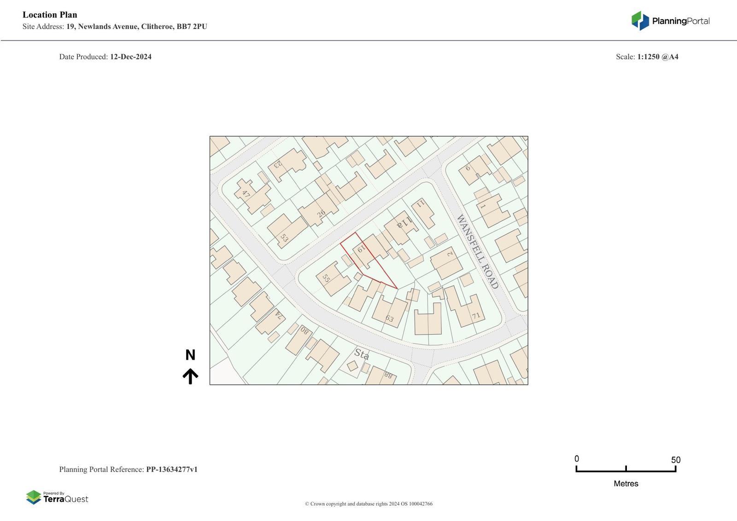Click the WANSFELL ROAD street label
The image size is (737, 521).
477,252
